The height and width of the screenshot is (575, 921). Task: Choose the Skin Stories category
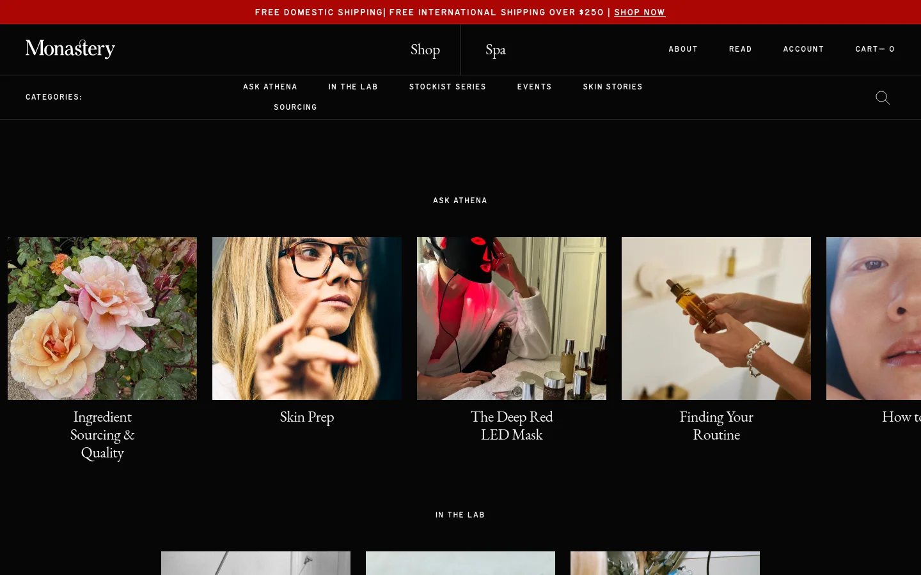(x=613, y=87)
